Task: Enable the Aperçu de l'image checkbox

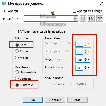Action: (x=74, y=11)
